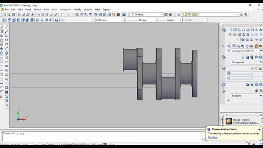The image size is (263, 148).
Task: Click the camera icon in the view toolbar
Action: point(57,20)
